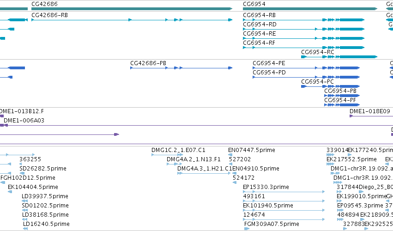Image resolution: width=393 pixels, height=231 pixels.
Task: Select EST EP15330.3prime
Action: coord(266,187)
